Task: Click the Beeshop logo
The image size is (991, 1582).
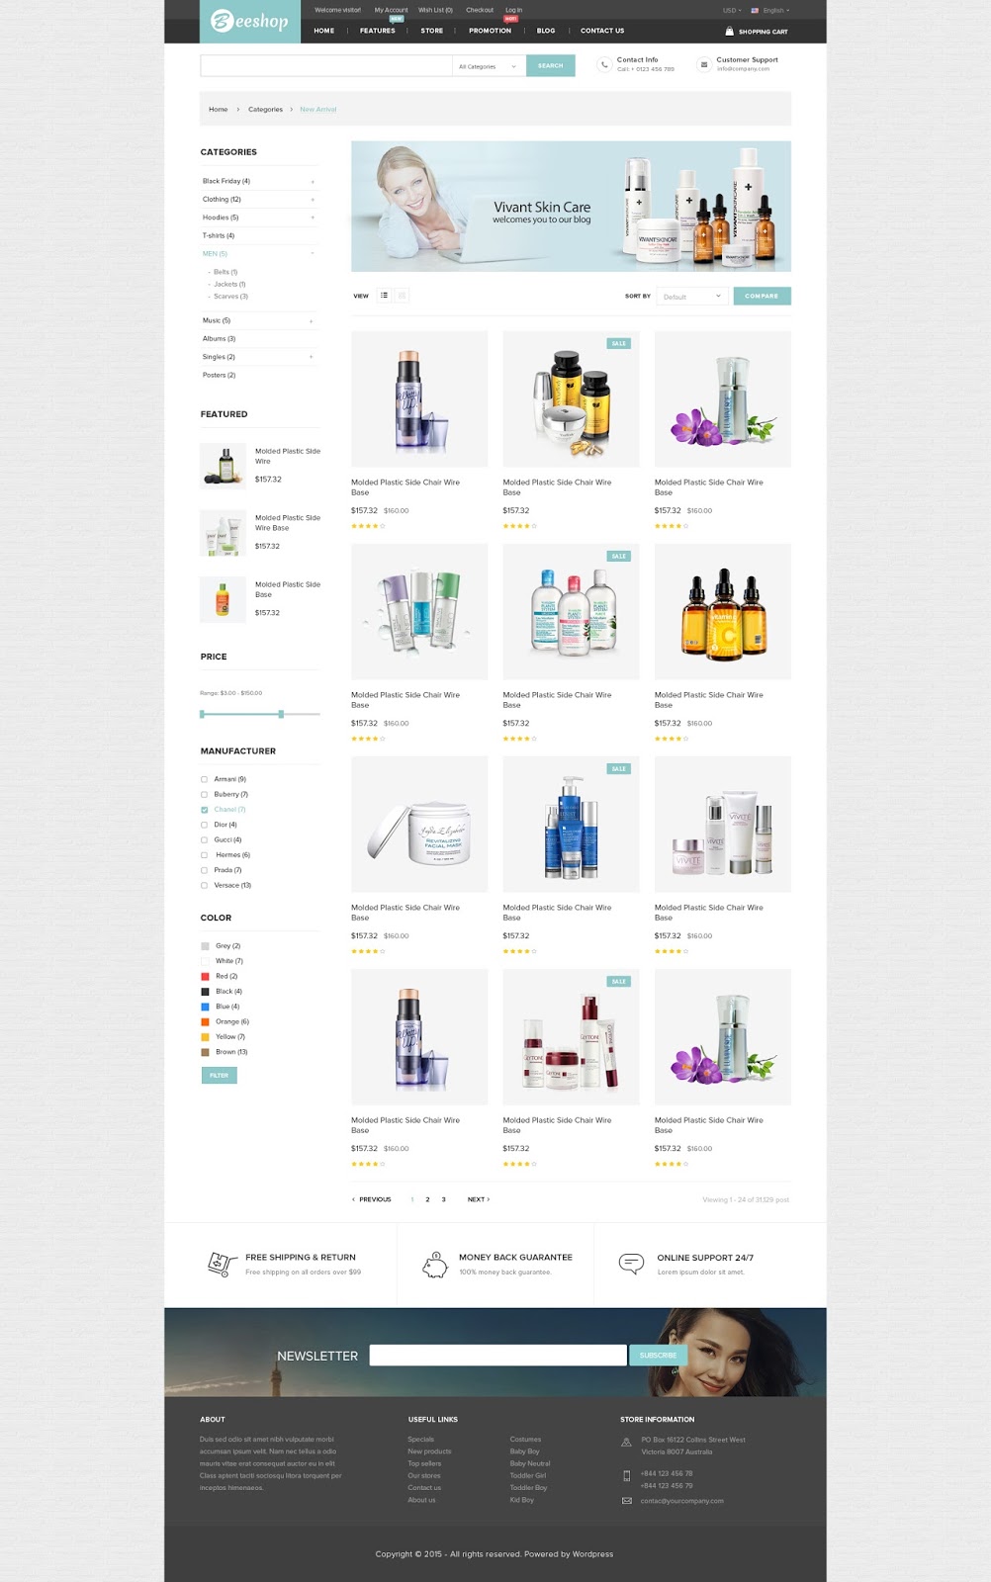Action: 249,21
